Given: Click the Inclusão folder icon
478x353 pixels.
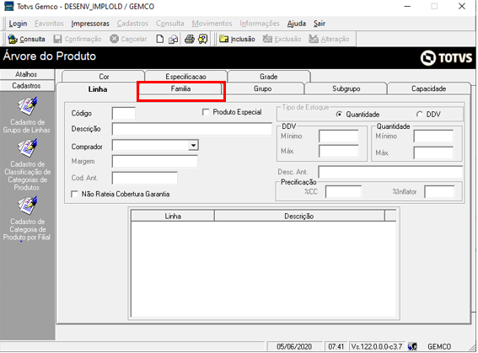Looking at the screenshot, I should coord(223,39).
